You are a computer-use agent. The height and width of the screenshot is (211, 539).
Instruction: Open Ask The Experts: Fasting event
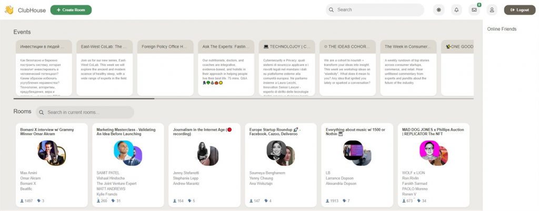pos(226,68)
